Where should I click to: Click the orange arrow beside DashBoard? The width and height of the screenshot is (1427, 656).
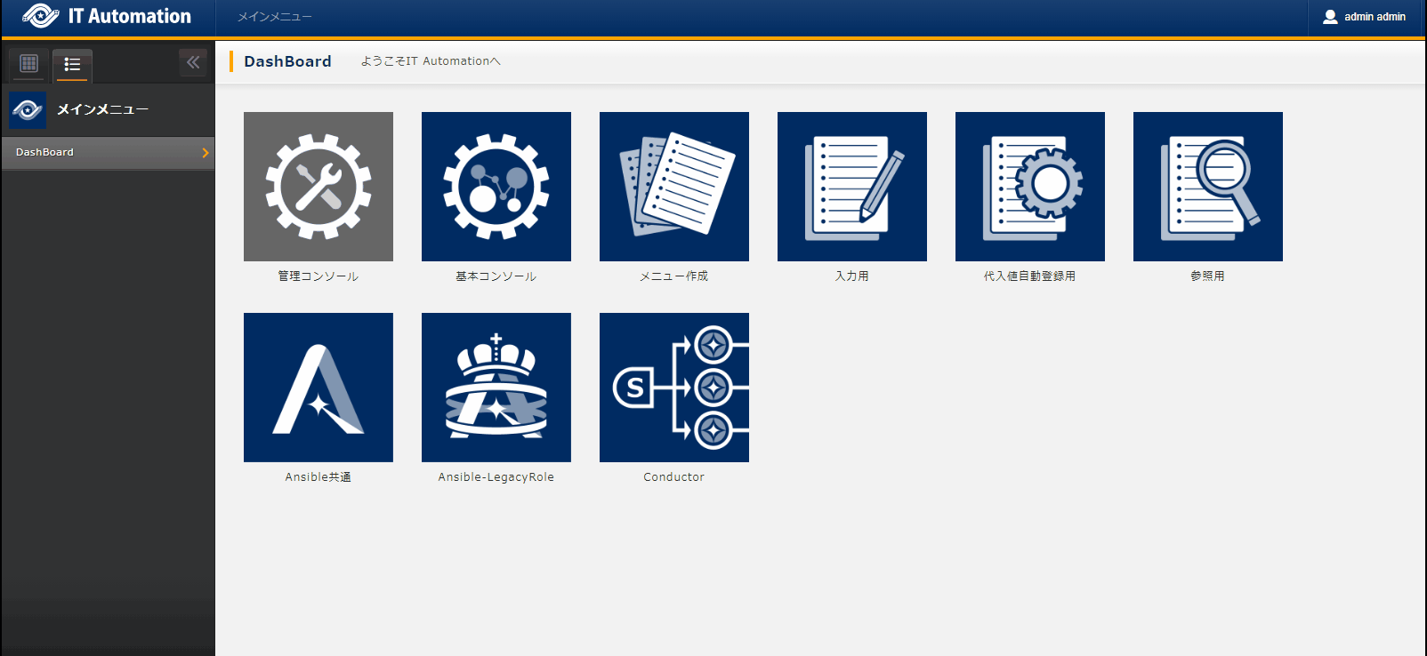pos(206,153)
